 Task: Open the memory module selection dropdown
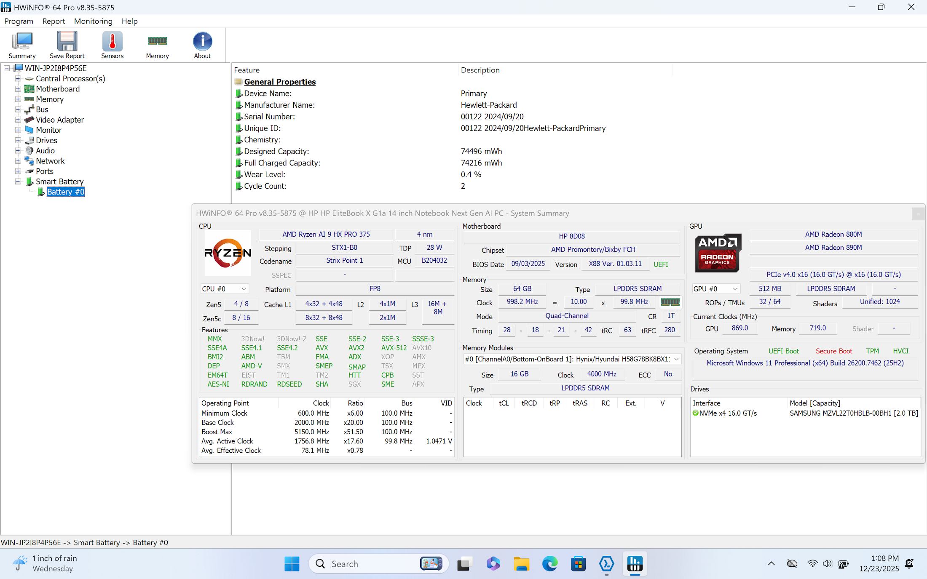572,359
